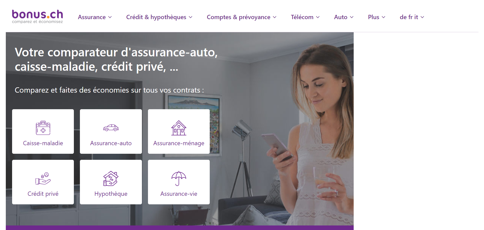Image resolution: width=484 pixels, height=230 pixels.
Task: Click the hero headline about comparateur d'assurance-auto
Action: (x=116, y=59)
